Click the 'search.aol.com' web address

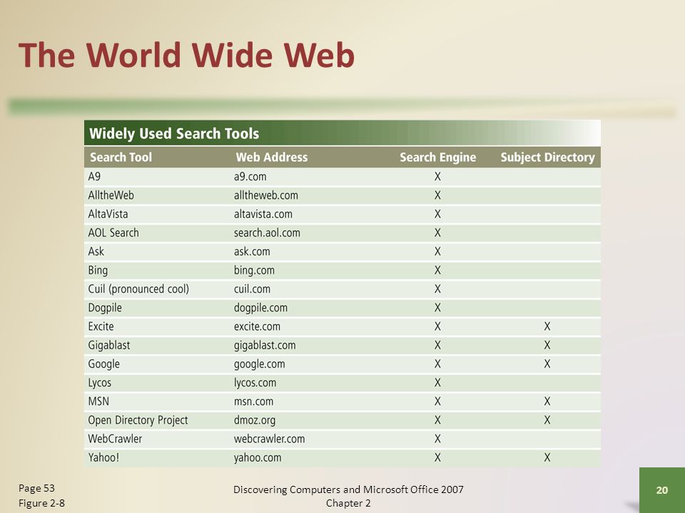click(267, 232)
